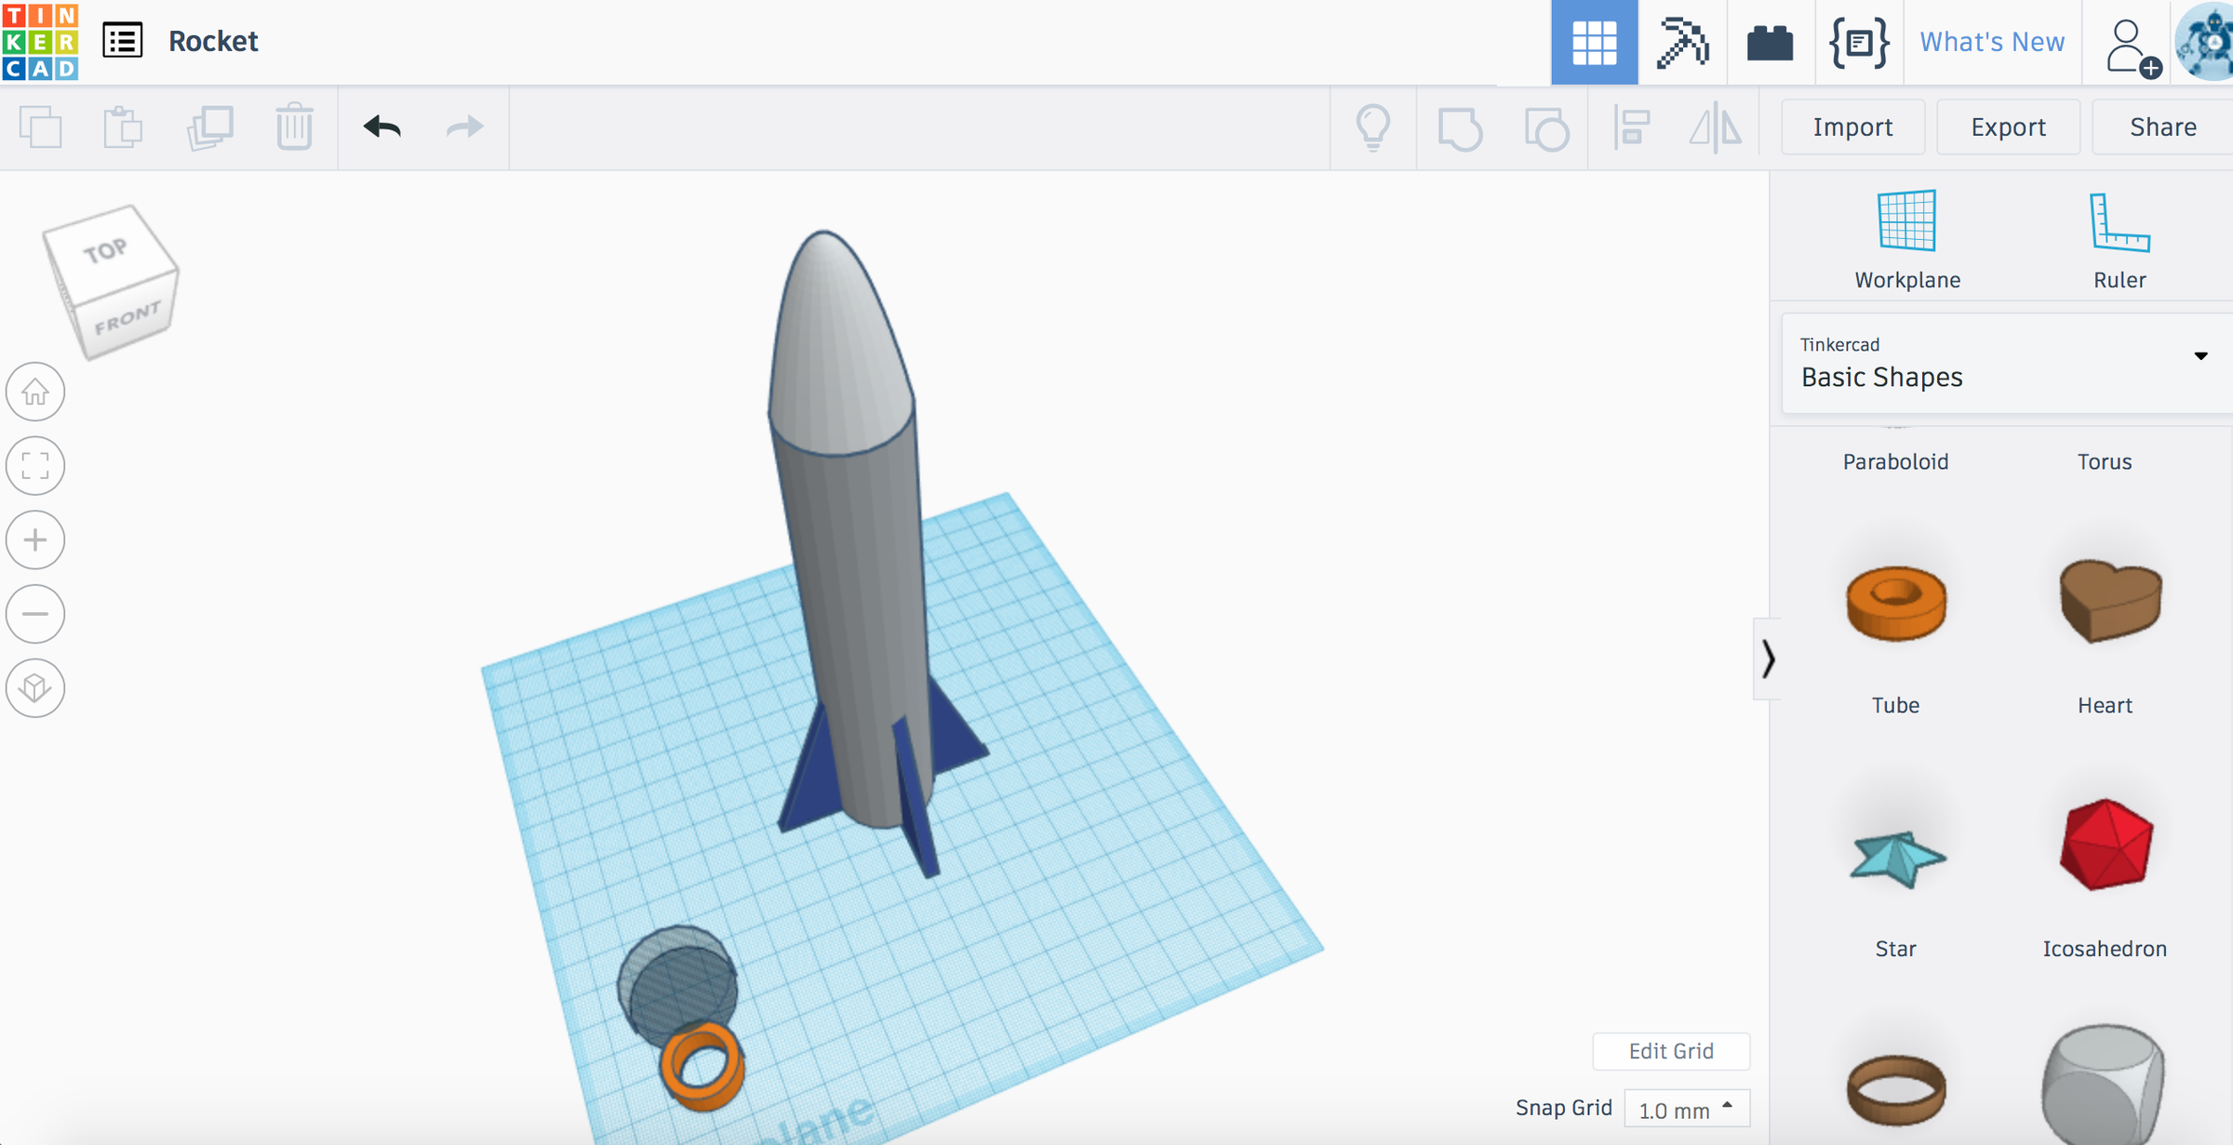
Task: Open Edit Grid settings
Action: [1670, 1051]
